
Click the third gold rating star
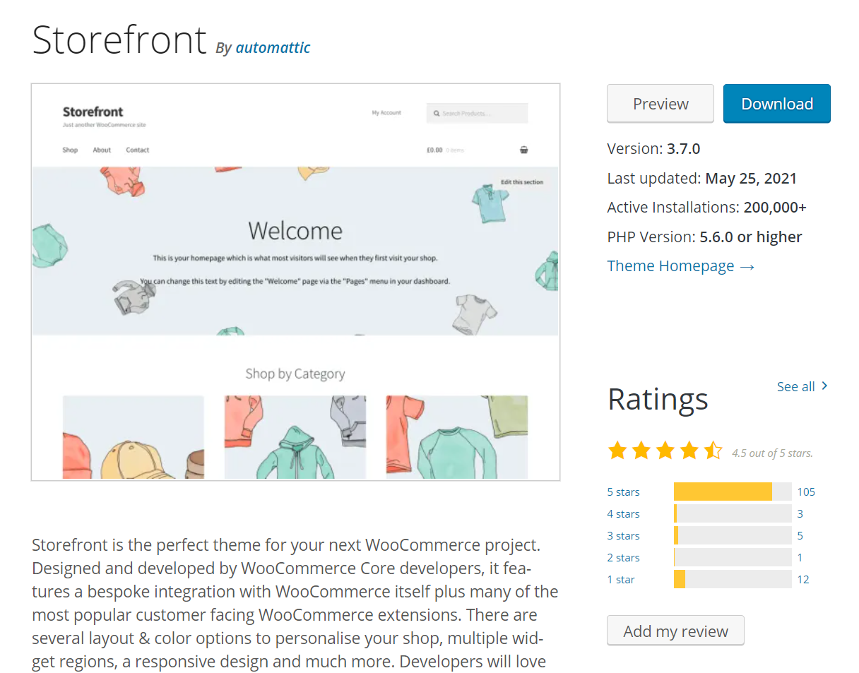pos(665,451)
